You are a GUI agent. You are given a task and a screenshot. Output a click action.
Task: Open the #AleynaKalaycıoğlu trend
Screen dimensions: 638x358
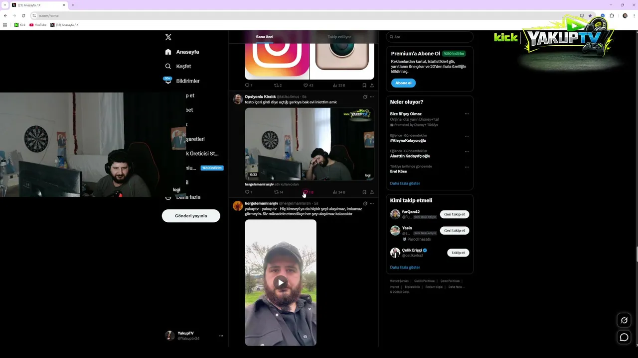point(408,141)
